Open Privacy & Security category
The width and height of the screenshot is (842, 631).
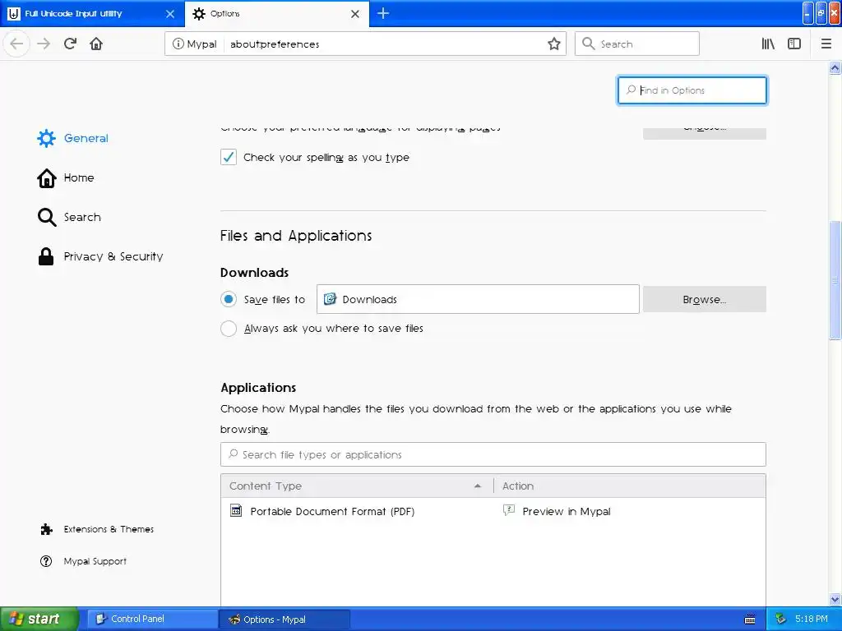99,256
